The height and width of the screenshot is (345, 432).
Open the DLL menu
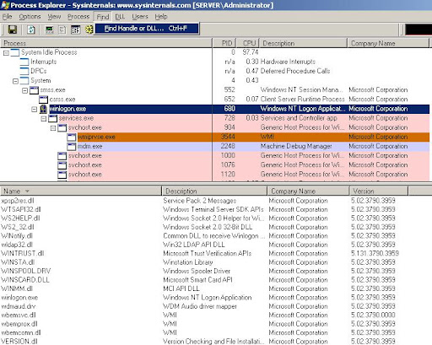120,17
